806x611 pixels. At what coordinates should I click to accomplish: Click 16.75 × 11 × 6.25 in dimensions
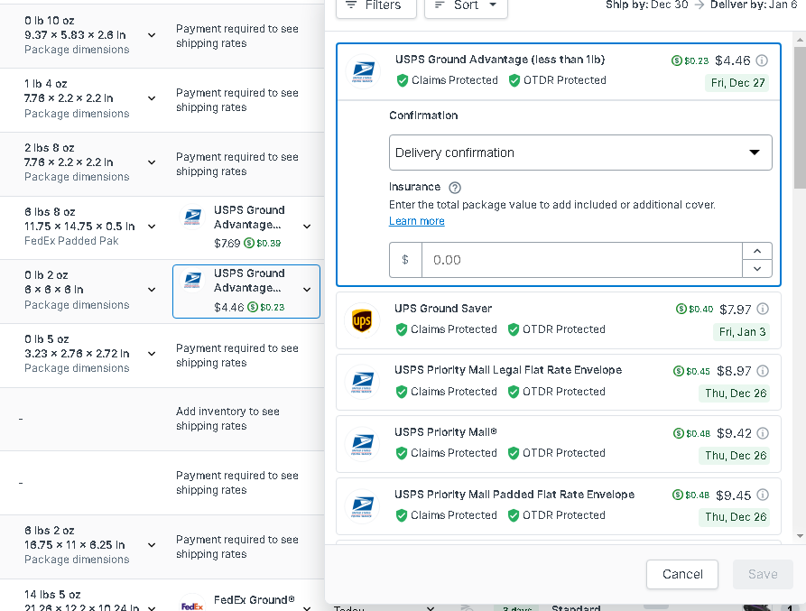(x=75, y=545)
